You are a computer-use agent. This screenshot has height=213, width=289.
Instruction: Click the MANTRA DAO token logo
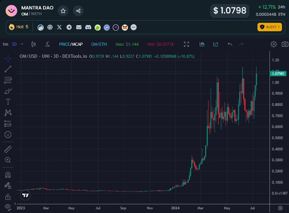click(x=11, y=11)
